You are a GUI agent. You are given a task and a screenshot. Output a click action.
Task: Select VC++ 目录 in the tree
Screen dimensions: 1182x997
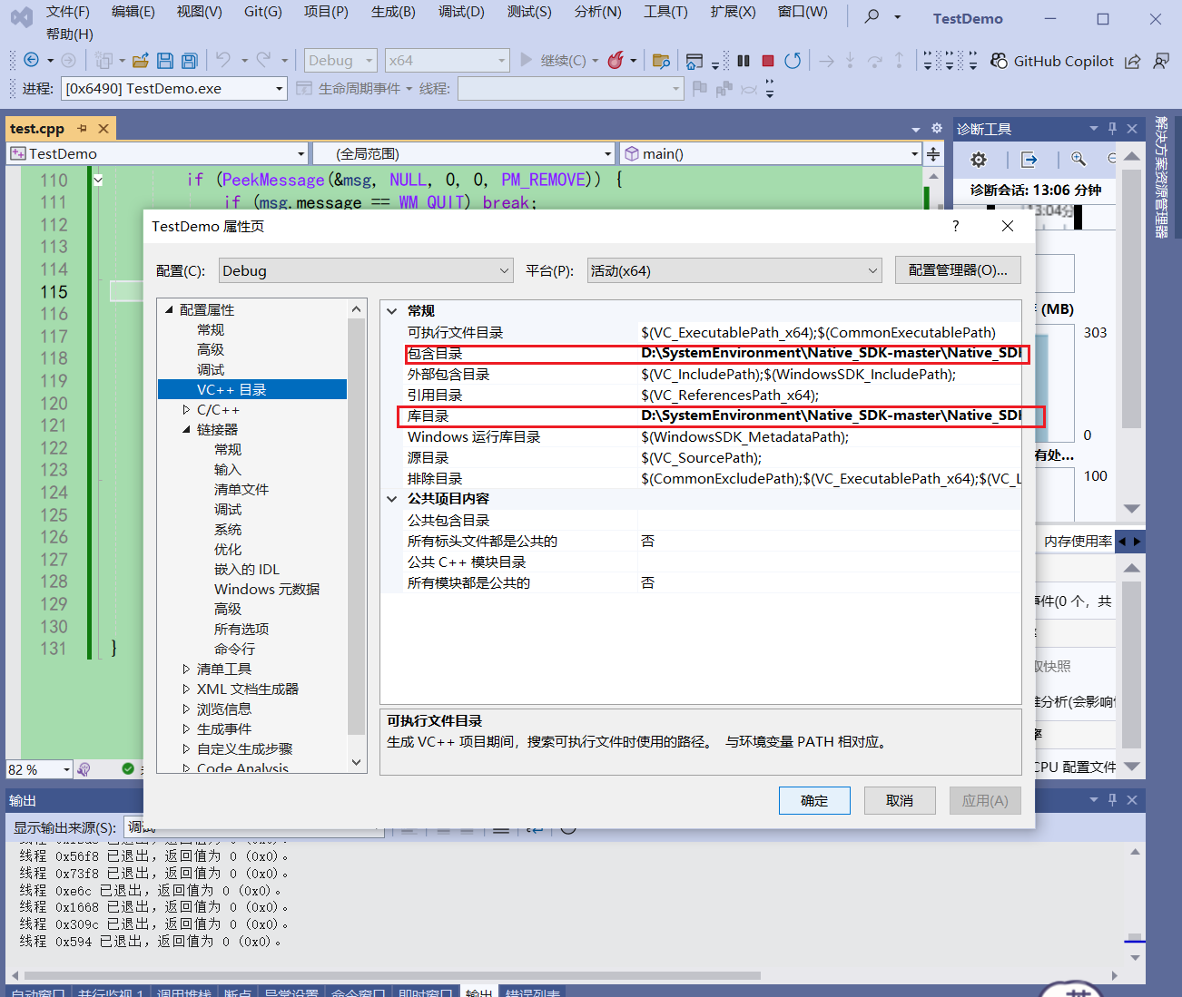click(x=252, y=390)
